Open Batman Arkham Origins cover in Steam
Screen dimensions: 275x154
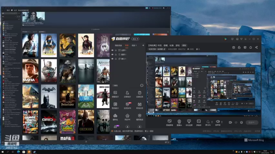click(x=49, y=97)
